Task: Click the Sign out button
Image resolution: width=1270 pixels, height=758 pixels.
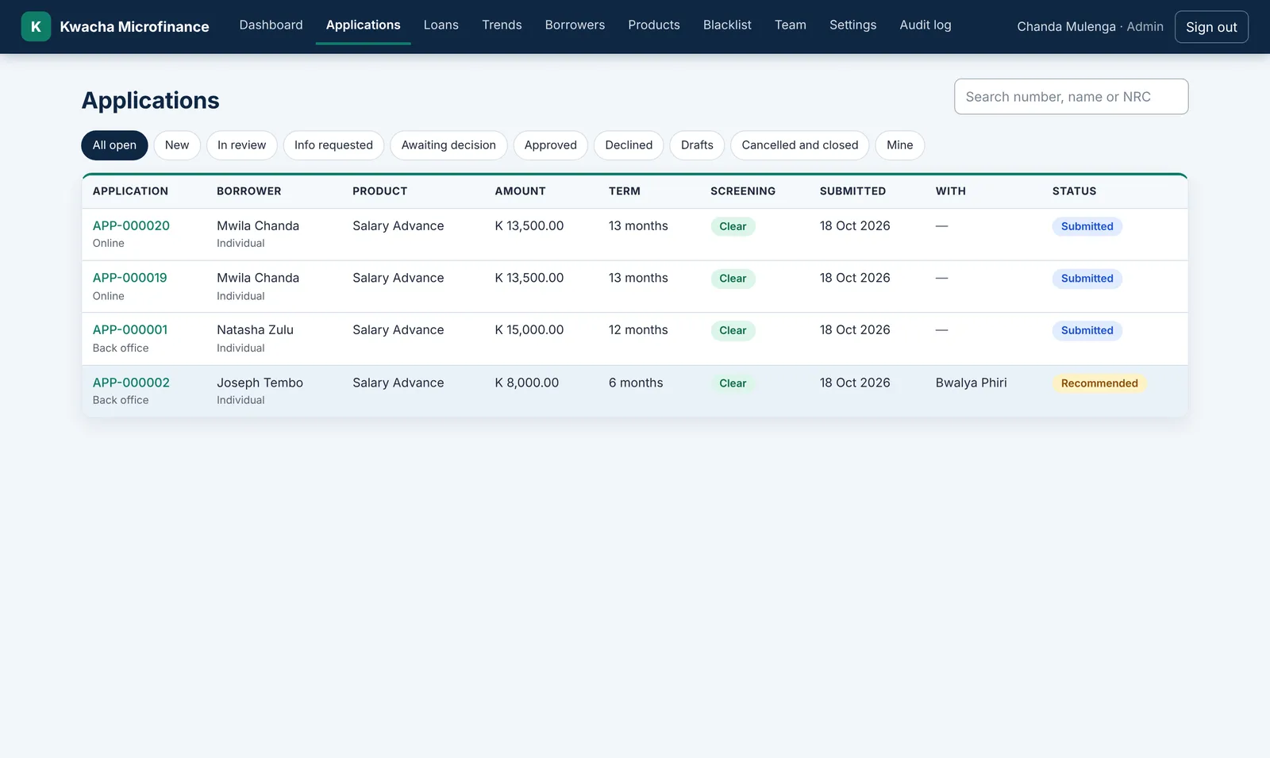Action: (1211, 27)
